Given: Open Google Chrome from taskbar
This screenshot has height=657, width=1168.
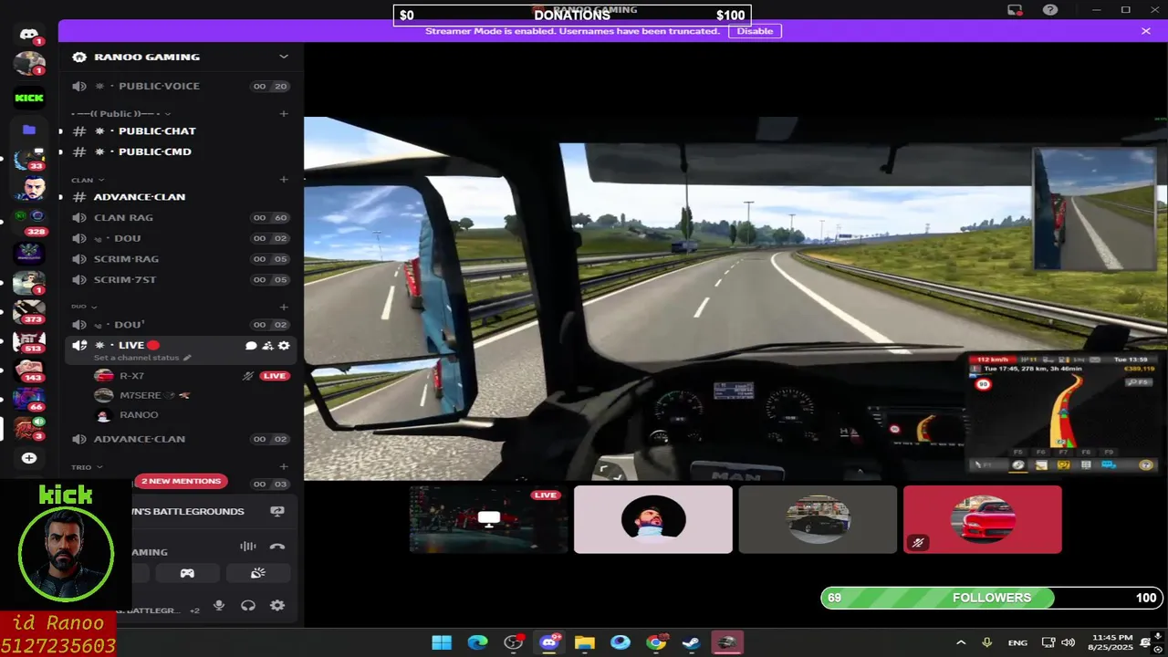Looking at the screenshot, I should [656, 642].
